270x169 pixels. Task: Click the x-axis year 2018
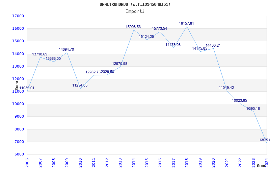tap(187, 163)
